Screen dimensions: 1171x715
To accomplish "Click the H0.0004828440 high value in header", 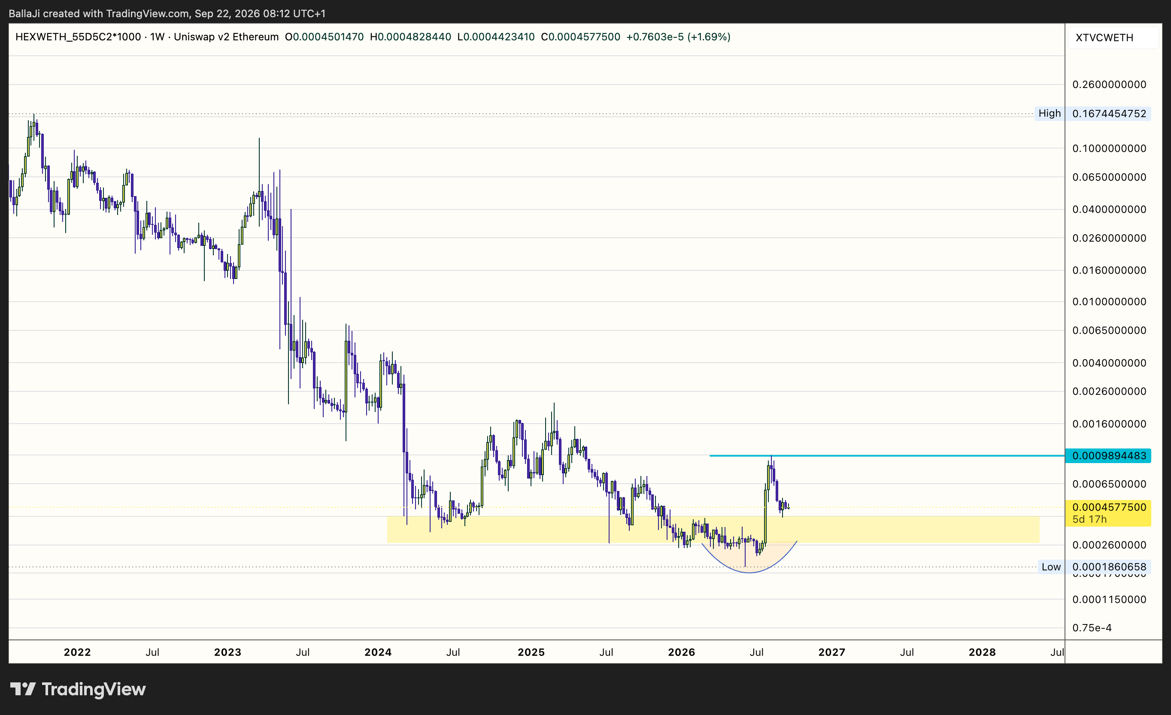I will [411, 36].
